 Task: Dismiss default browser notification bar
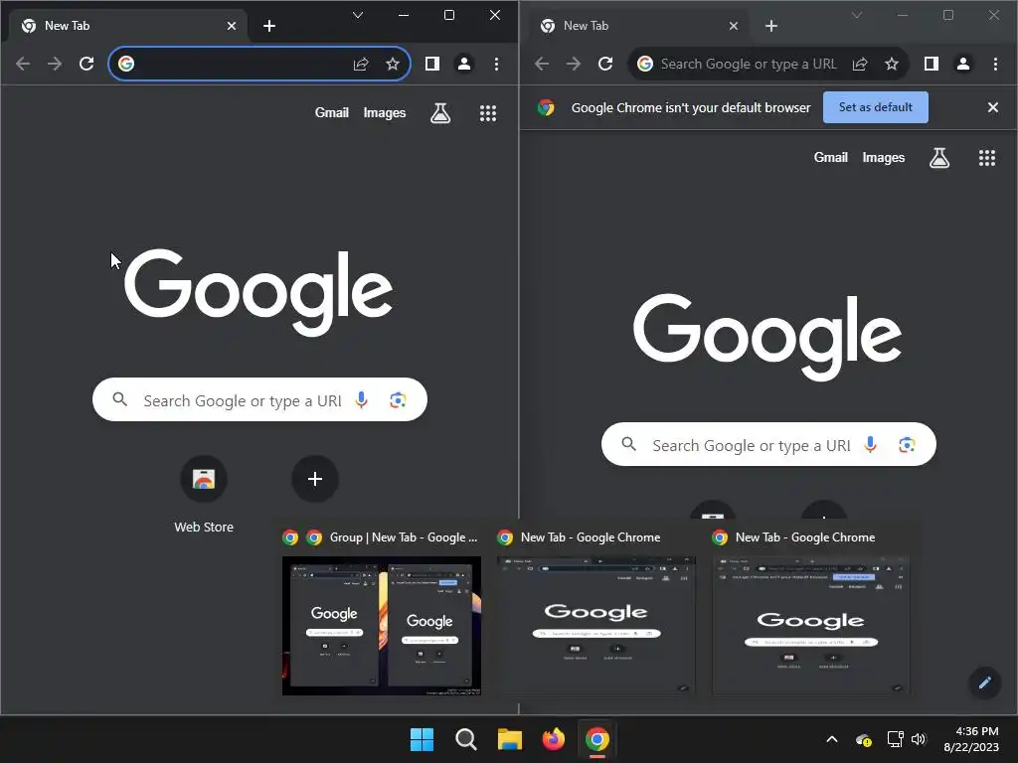[993, 107]
